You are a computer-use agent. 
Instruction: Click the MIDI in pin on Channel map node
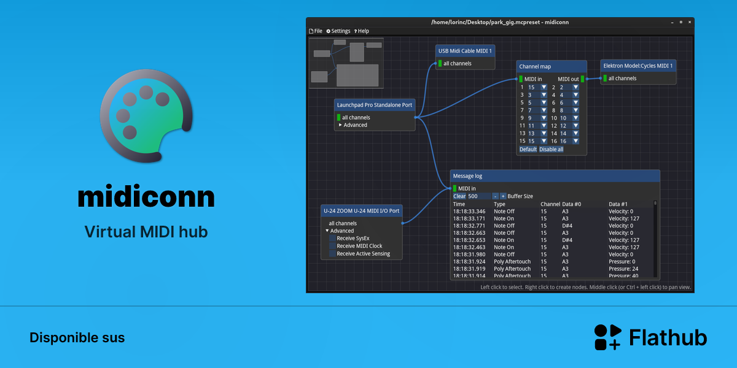point(517,79)
